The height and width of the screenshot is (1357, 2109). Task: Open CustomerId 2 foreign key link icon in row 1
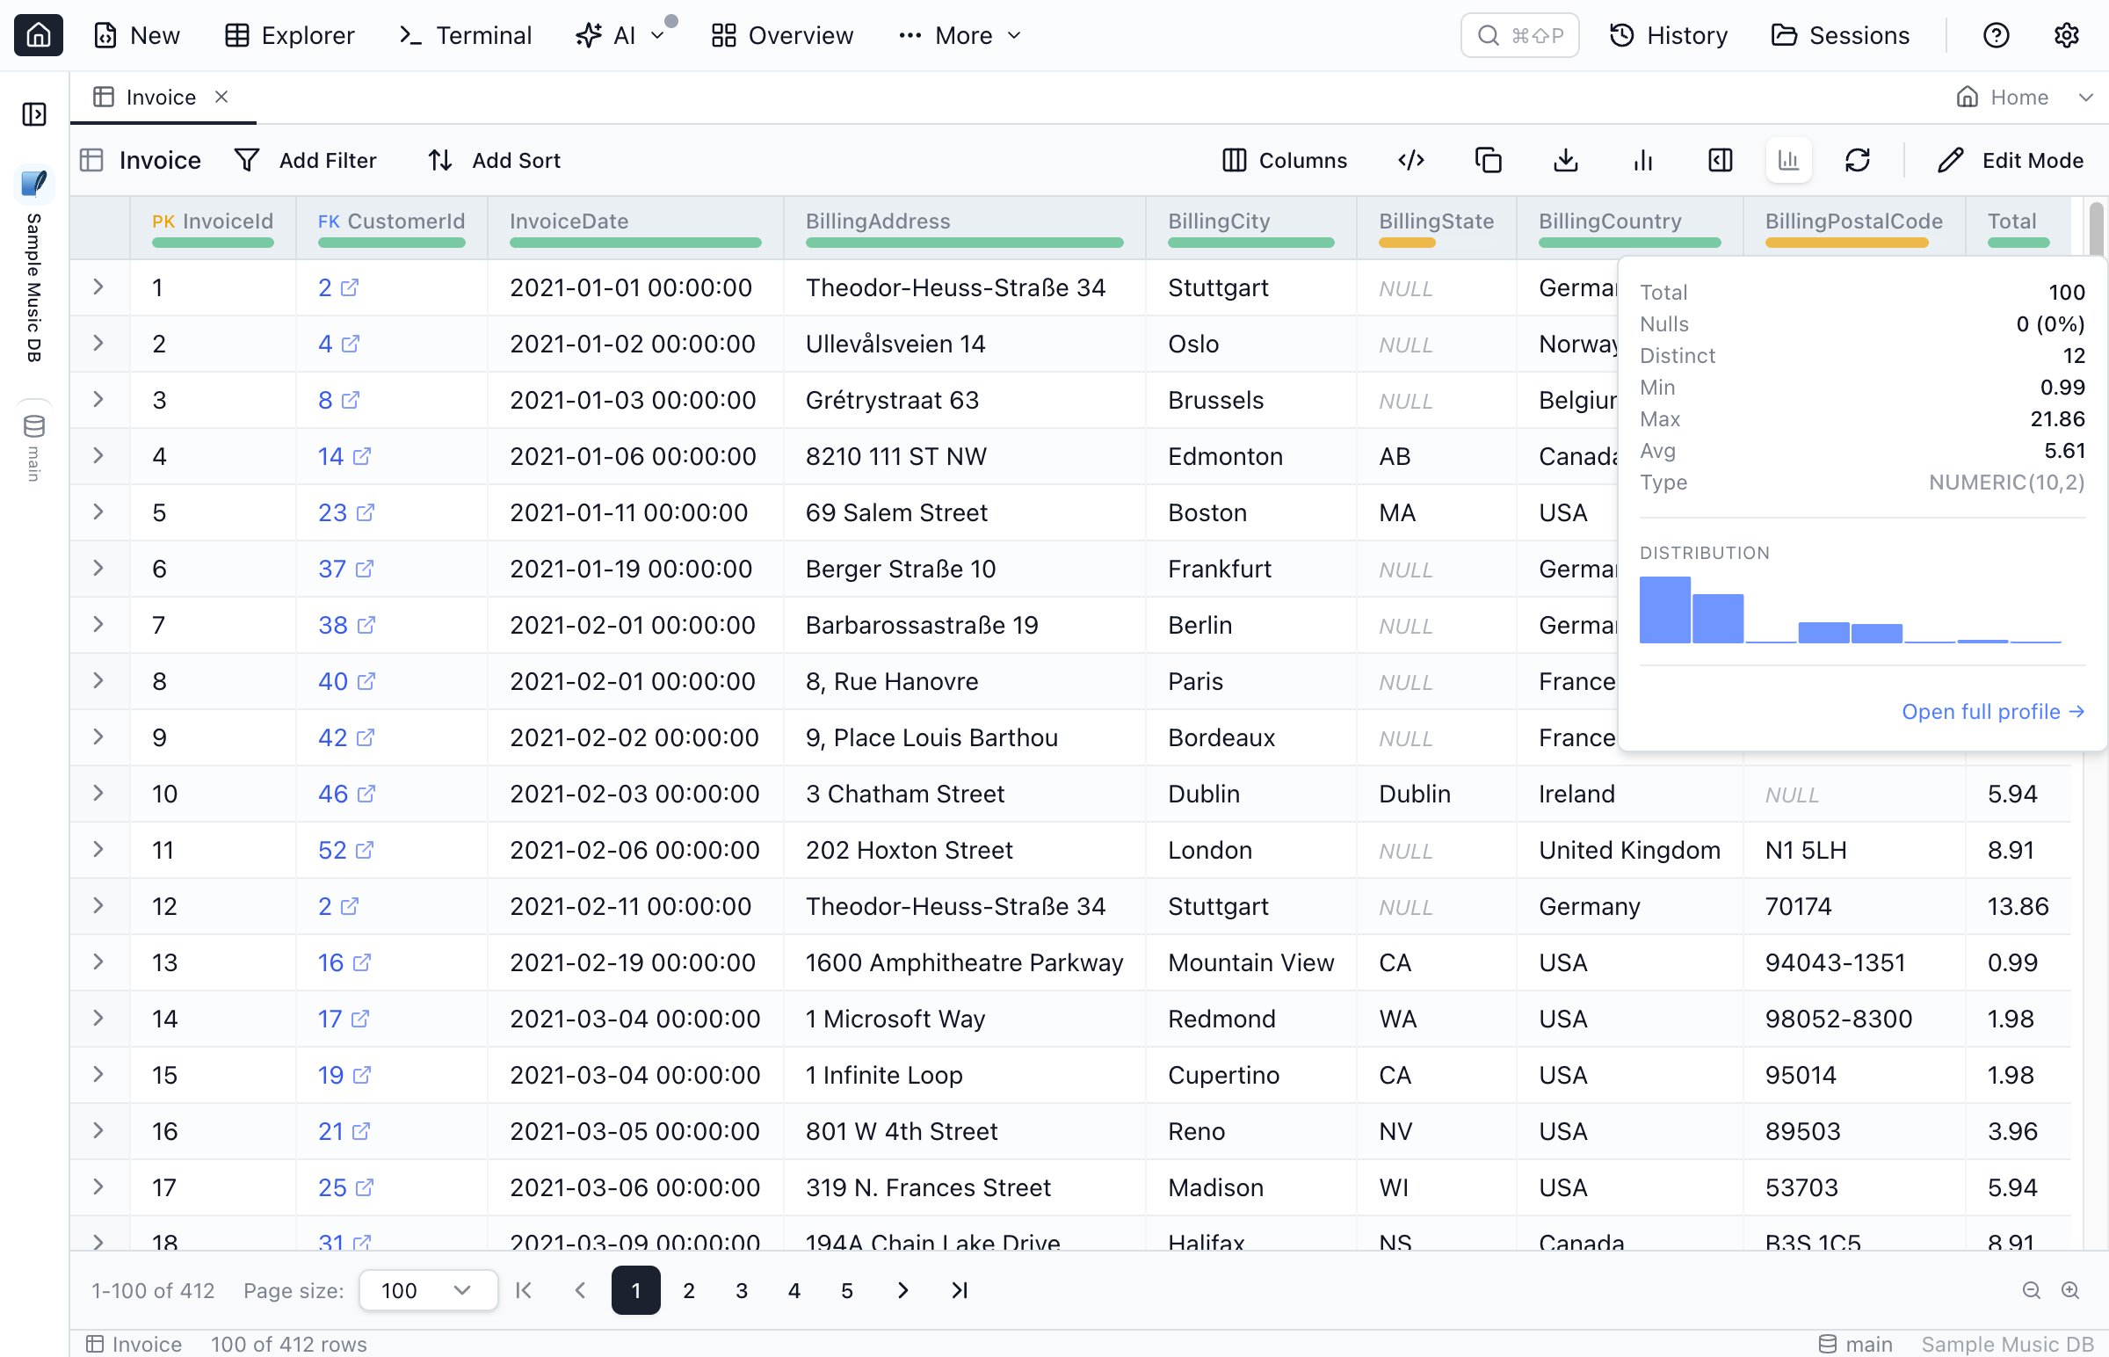[x=350, y=287]
